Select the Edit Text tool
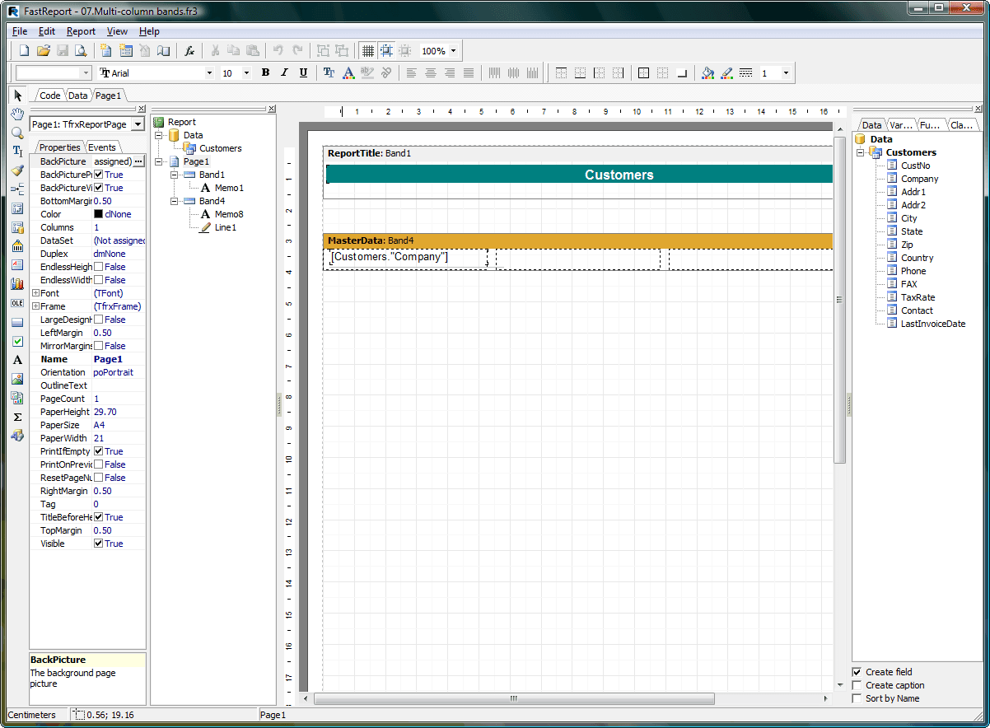The width and height of the screenshot is (990, 728). coord(17,152)
